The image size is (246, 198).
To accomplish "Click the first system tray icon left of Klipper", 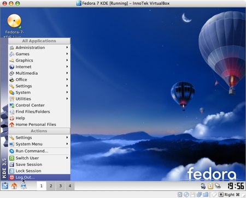I will tap(203, 186).
